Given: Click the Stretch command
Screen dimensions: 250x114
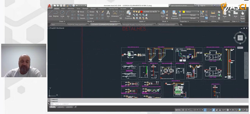Looking at the screenshot, I should 81,18.
